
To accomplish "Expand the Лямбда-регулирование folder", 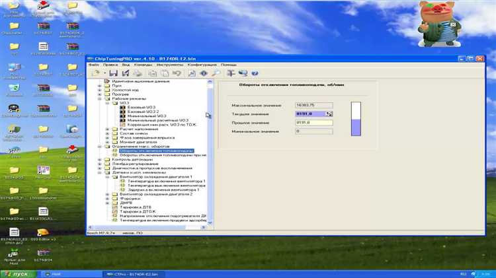I will pos(100,164).
